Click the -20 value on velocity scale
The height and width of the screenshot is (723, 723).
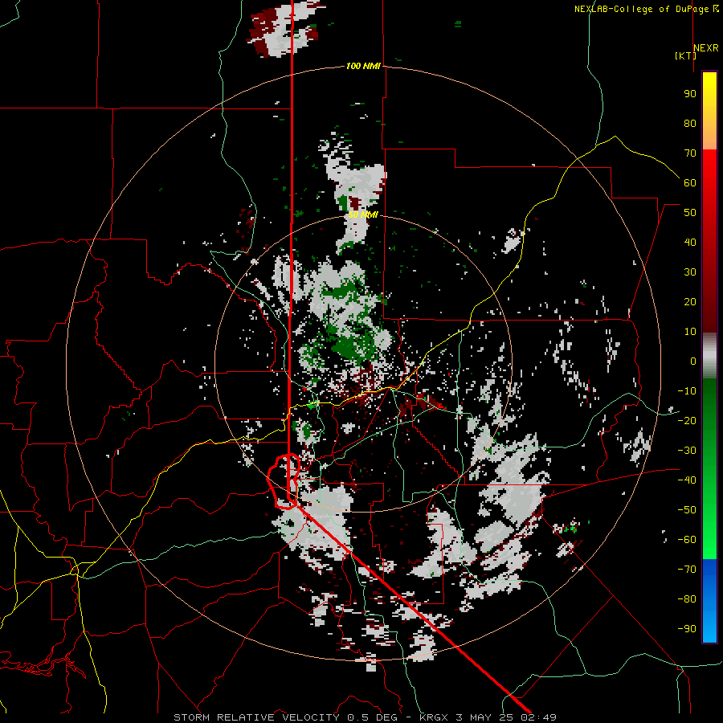[x=687, y=420]
